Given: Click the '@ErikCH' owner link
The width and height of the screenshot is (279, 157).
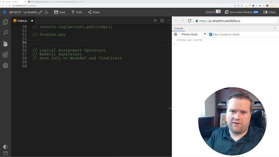Looking at the screenshot, I should coord(15,12).
